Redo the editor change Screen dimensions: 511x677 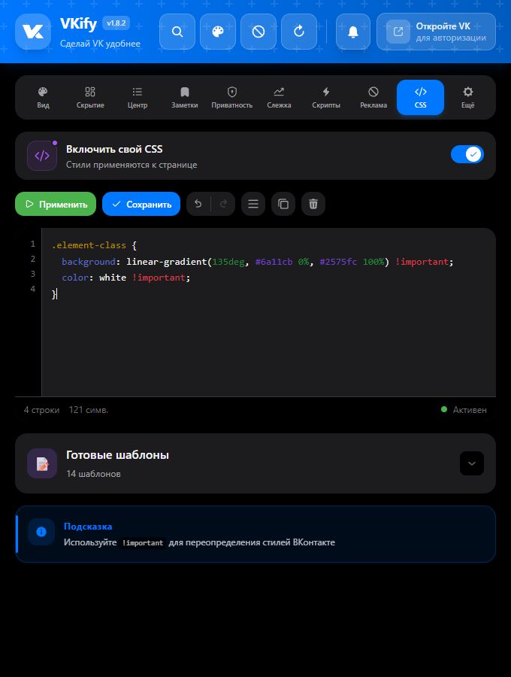tap(223, 204)
